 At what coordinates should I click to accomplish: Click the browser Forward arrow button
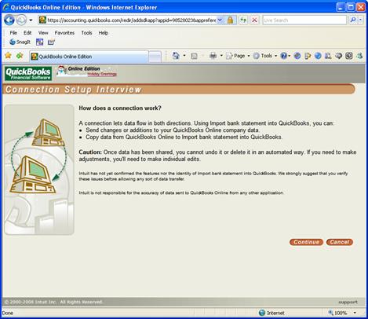click(21, 20)
